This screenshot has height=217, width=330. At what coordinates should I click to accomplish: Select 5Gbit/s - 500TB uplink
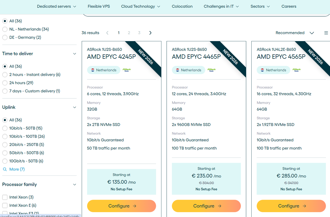click(5, 153)
